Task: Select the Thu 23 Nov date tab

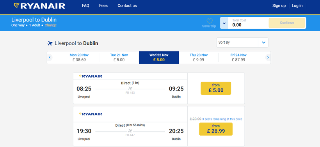Action: (199, 57)
